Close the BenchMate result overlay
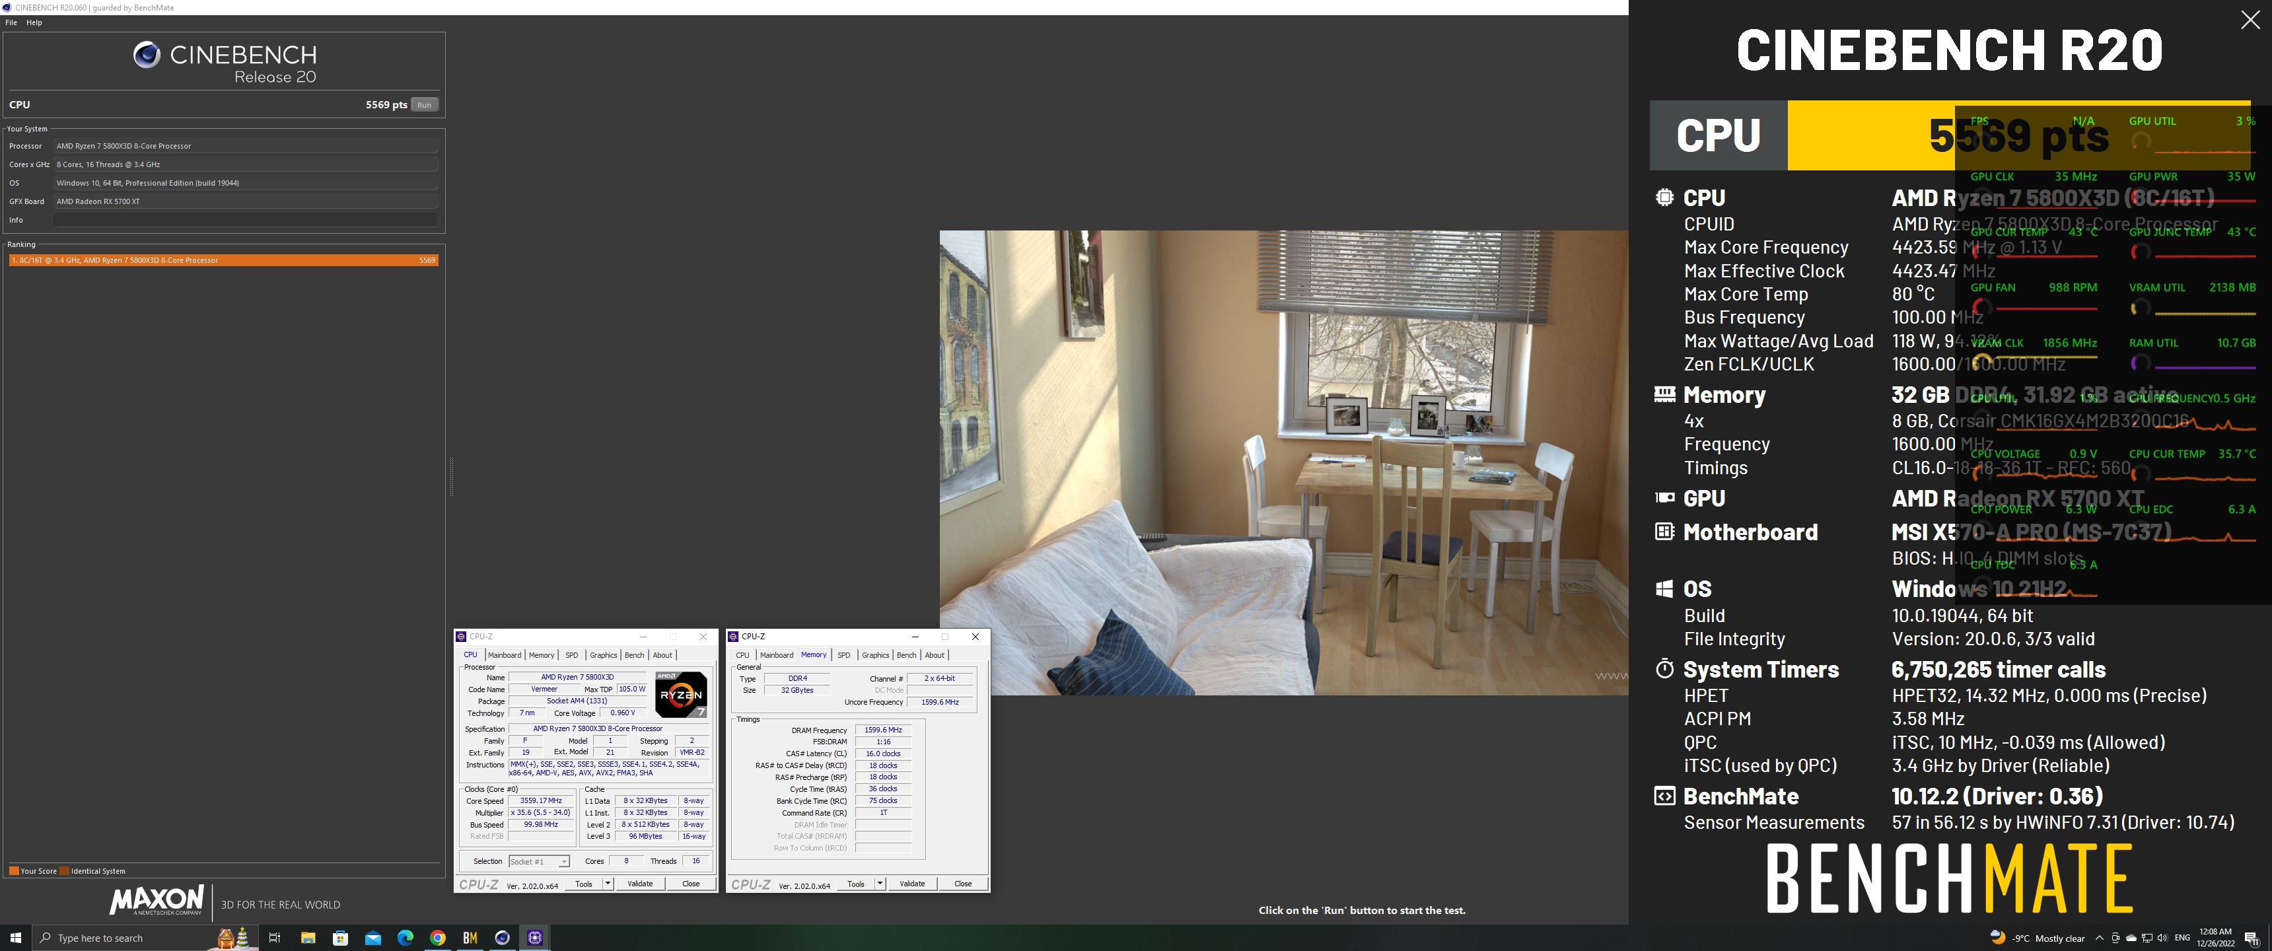The width and height of the screenshot is (2272, 951). click(2250, 19)
